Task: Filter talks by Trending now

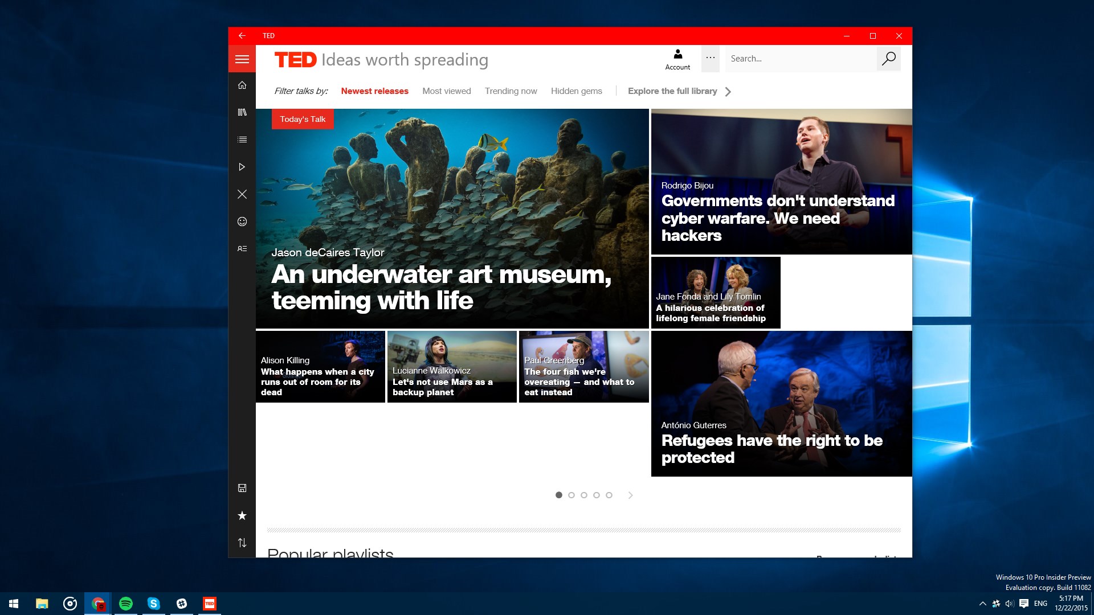Action: pos(511,91)
